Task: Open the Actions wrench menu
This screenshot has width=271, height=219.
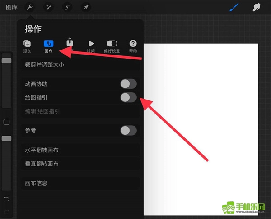Action: tap(30, 7)
